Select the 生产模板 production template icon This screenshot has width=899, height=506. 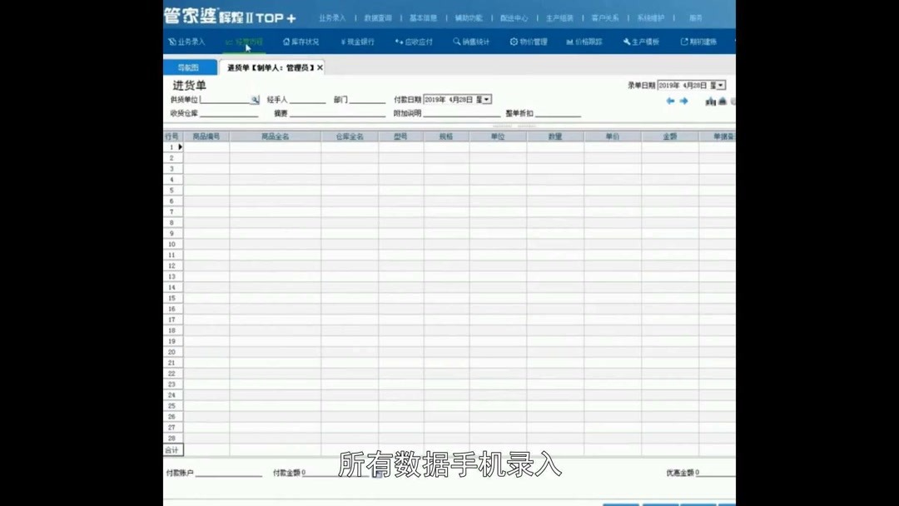point(641,40)
